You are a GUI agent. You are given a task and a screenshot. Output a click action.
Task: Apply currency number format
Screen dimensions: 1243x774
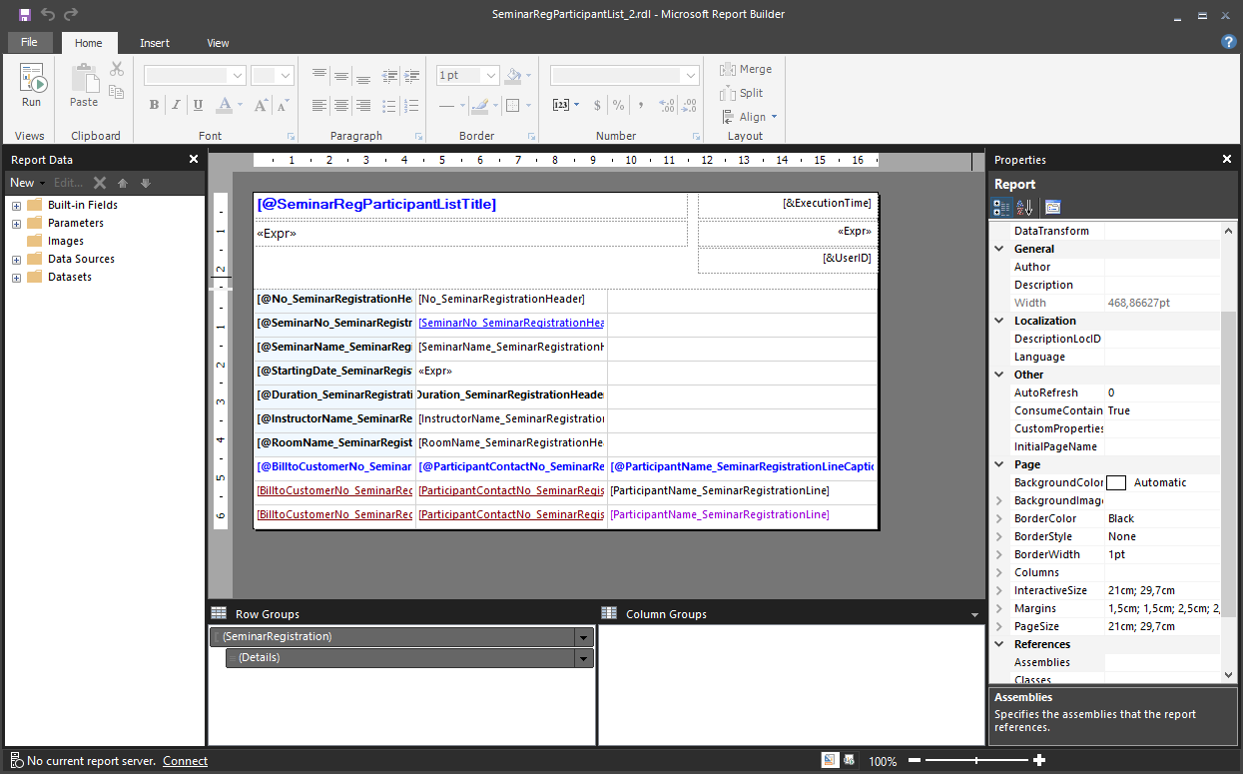click(597, 105)
